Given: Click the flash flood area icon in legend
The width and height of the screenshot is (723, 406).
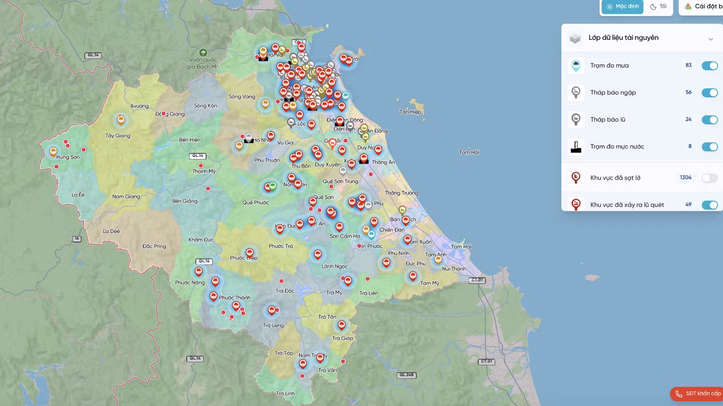Looking at the screenshot, I should (x=576, y=204).
